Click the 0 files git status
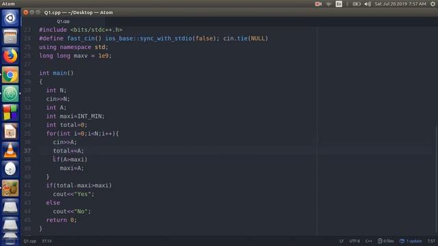This screenshot has width=438, height=246. click(386, 241)
